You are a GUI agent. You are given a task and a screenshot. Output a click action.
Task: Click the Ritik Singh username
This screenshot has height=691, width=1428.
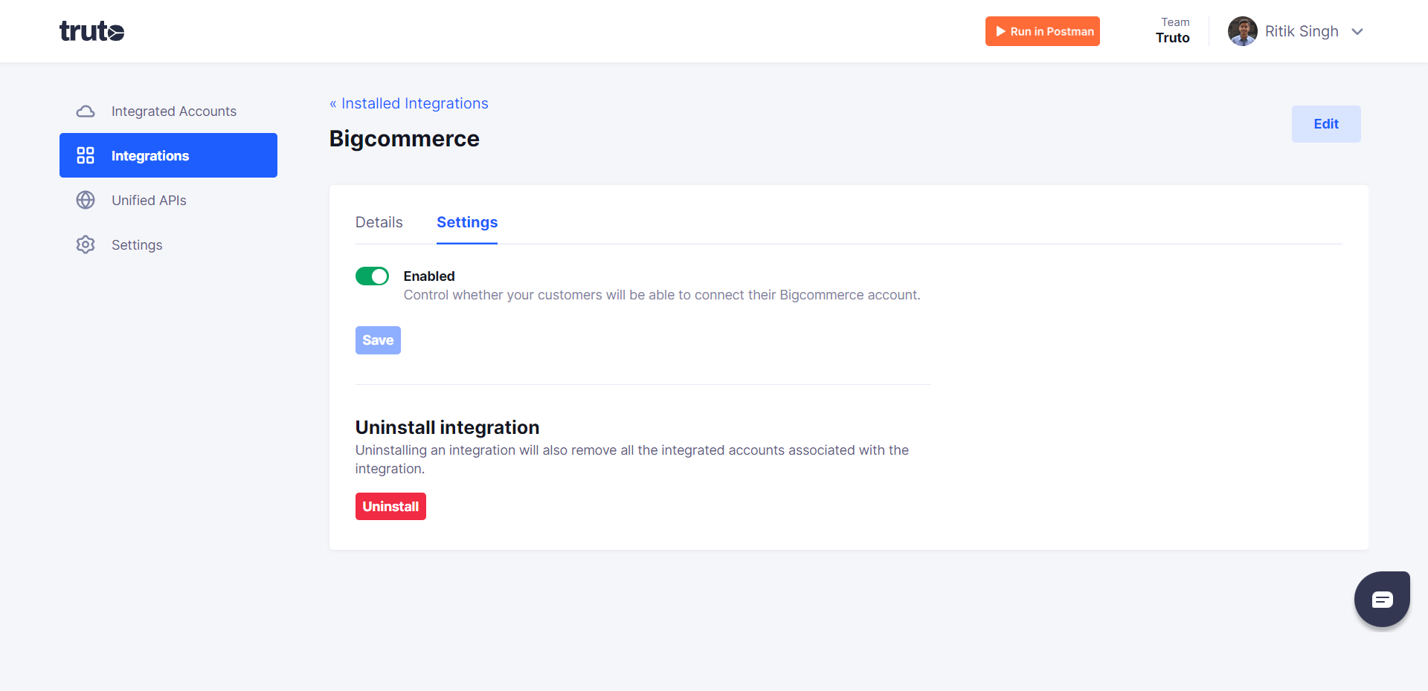(1302, 31)
